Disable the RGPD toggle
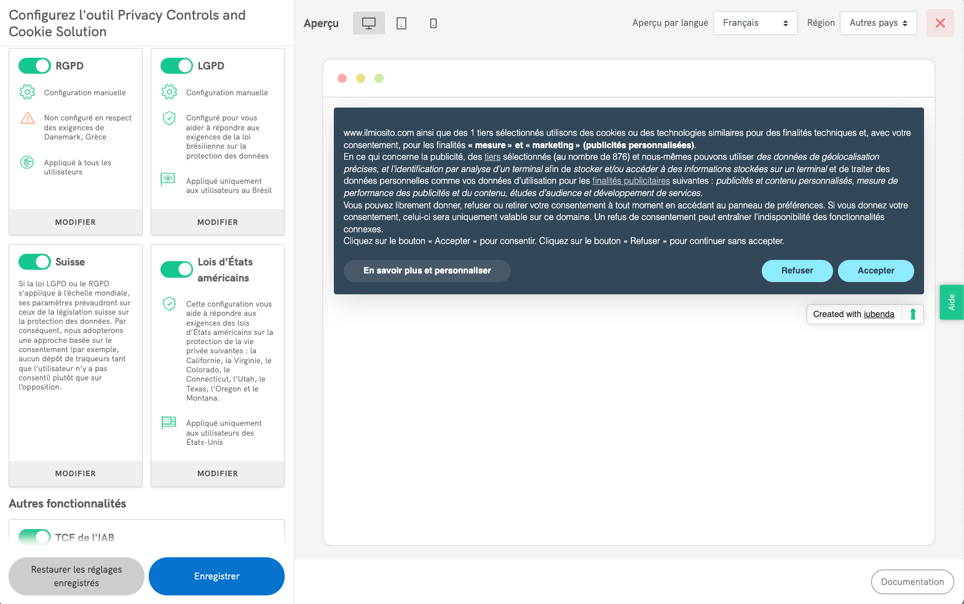This screenshot has width=964, height=604. coord(34,66)
